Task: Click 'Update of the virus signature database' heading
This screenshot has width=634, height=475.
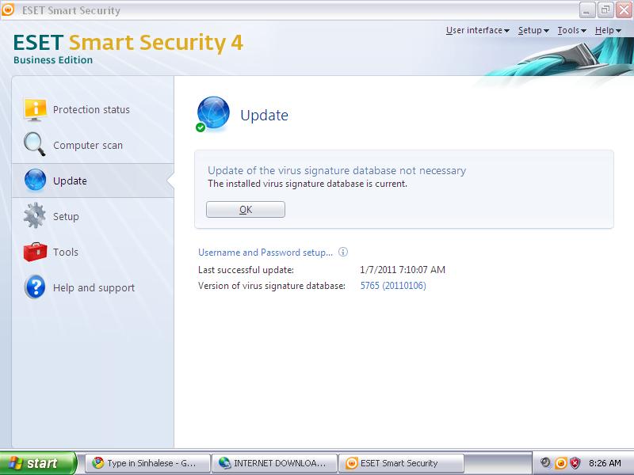Action: click(x=337, y=170)
